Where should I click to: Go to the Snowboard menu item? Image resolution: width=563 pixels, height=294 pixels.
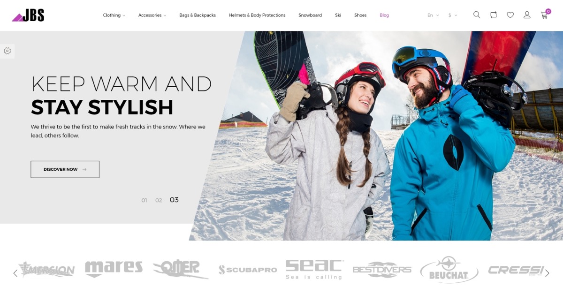point(310,15)
